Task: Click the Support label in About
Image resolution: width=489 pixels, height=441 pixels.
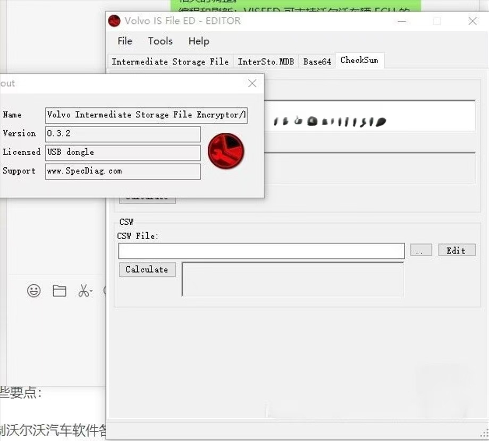Action: coord(19,171)
